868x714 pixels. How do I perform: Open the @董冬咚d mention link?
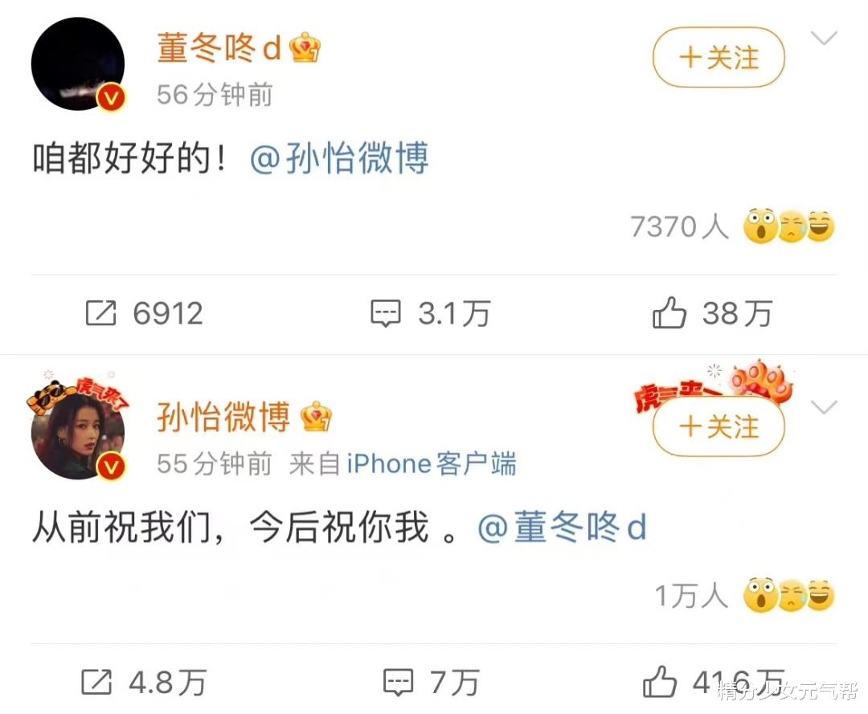[x=562, y=527]
